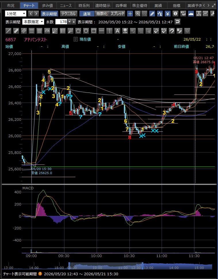Switch to the ニュース tab
The image size is (218, 279).
click(x=66, y=6)
